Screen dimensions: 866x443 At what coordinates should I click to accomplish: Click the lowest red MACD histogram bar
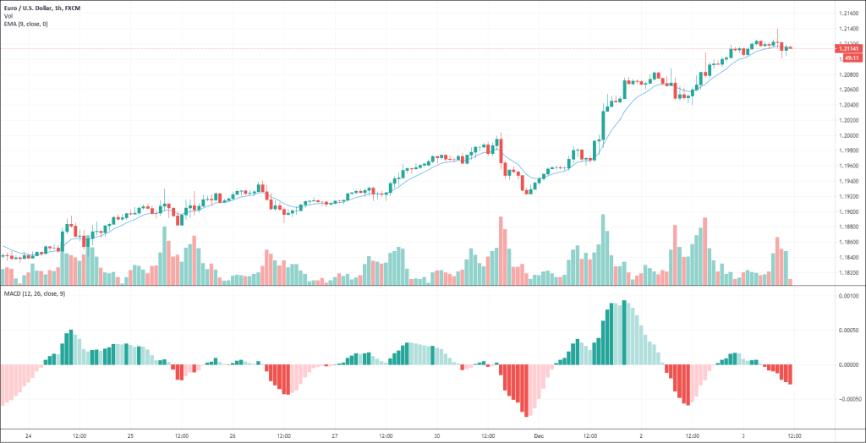[x=526, y=391]
